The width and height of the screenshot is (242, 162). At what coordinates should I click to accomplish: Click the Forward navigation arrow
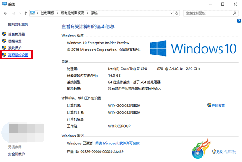point(14,13)
